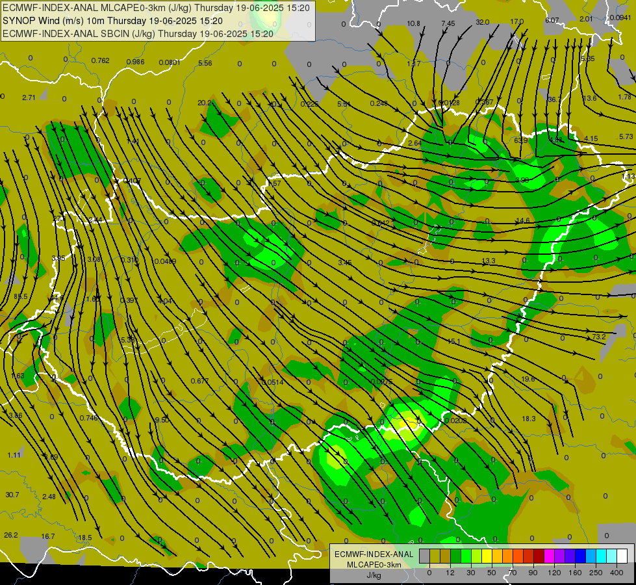This screenshot has height=585, width=636.
Task: Click the gray swatch in the legend
Action: 425,556
